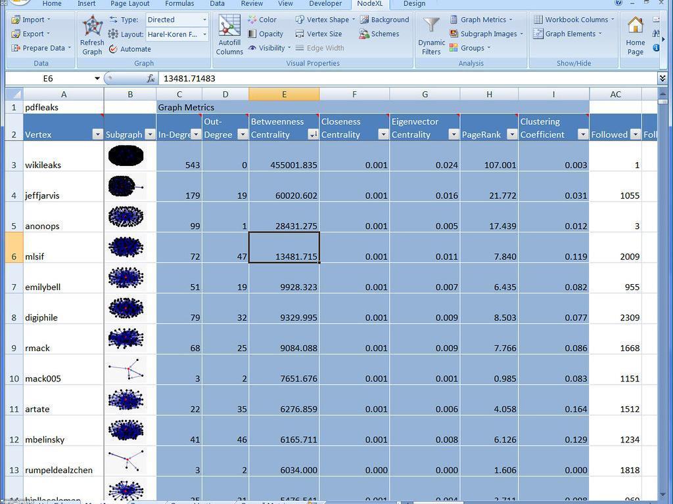Click the wikileaks subgraph thumbnail
The height and width of the screenshot is (504, 673).
[x=126, y=156]
